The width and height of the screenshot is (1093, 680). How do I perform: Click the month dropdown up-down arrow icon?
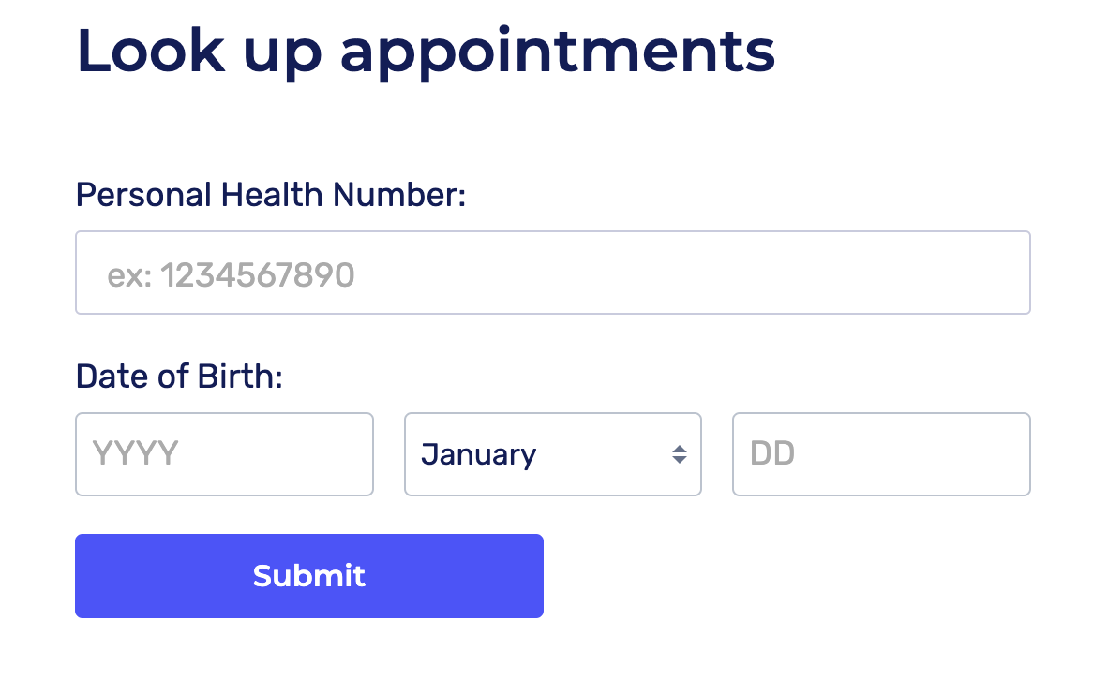tap(679, 455)
